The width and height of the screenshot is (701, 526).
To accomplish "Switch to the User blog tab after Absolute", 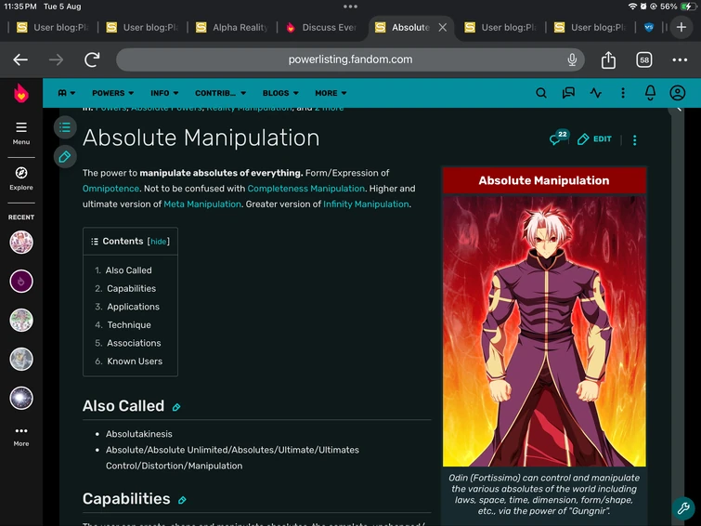I will (500, 27).
